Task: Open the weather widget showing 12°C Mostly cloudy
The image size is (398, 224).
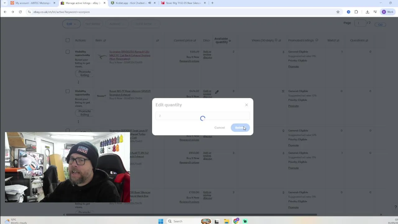Action: pyautogui.click(x=16, y=221)
